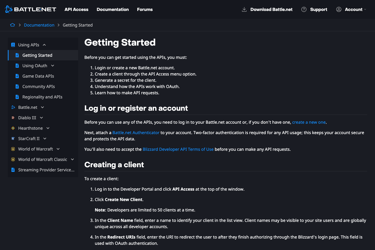
Task: Click the World of Warcraft icon in the sidebar
Action: [13, 149]
